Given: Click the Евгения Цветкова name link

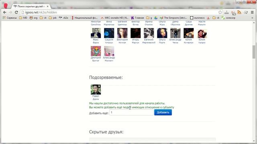Looking at the screenshot, I should point(122,23).
